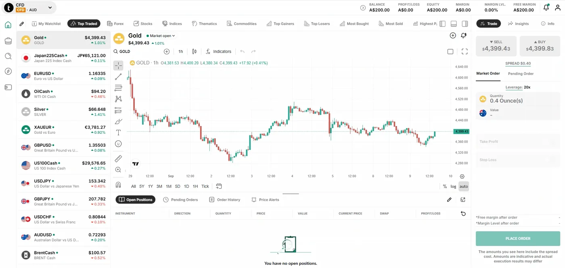Open the notifications bell in header
Screen dimensions: 565x268
(546, 7)
